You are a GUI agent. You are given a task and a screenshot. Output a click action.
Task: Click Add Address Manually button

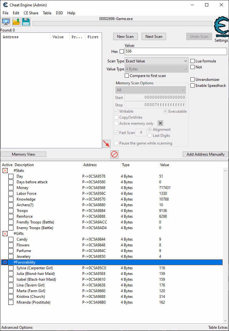[x=205, y=154]
